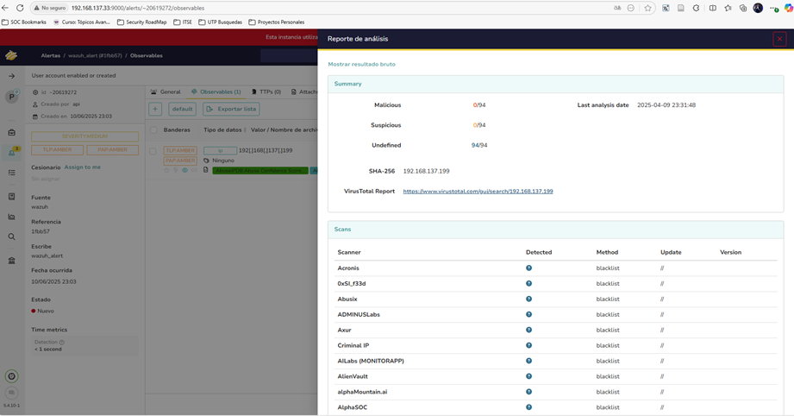
Task: Toggle the eye icon on the observable row
Action: 184,170
